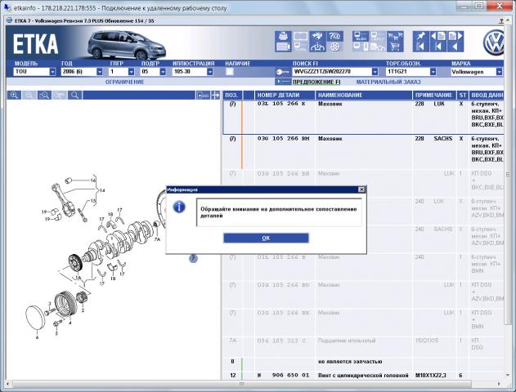Click the НОМЕР ДЕТАЛИ column header

click(x=285, y=96)
